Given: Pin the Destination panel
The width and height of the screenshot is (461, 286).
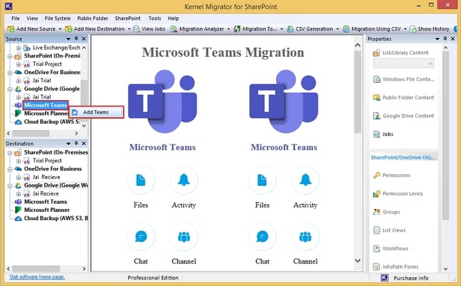Looking at the screenshot, I should tap(76, 143).
